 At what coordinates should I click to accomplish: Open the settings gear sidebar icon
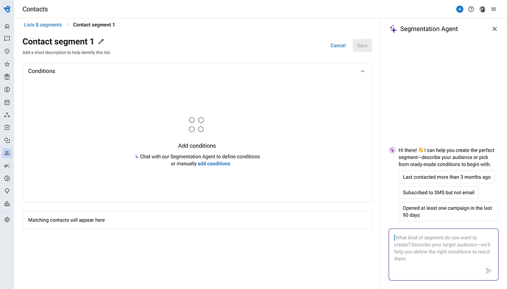pos(7,220)
